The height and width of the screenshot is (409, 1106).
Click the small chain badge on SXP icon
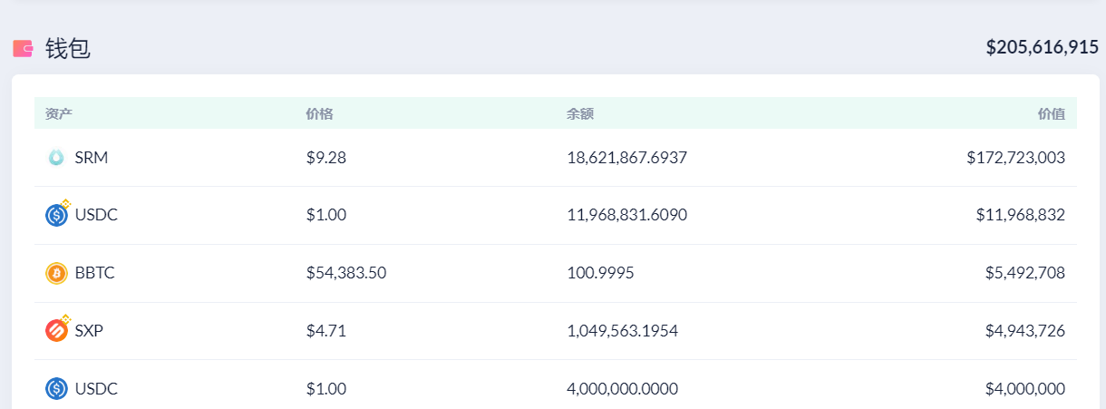pyautogui.click(x=65, y=320)
